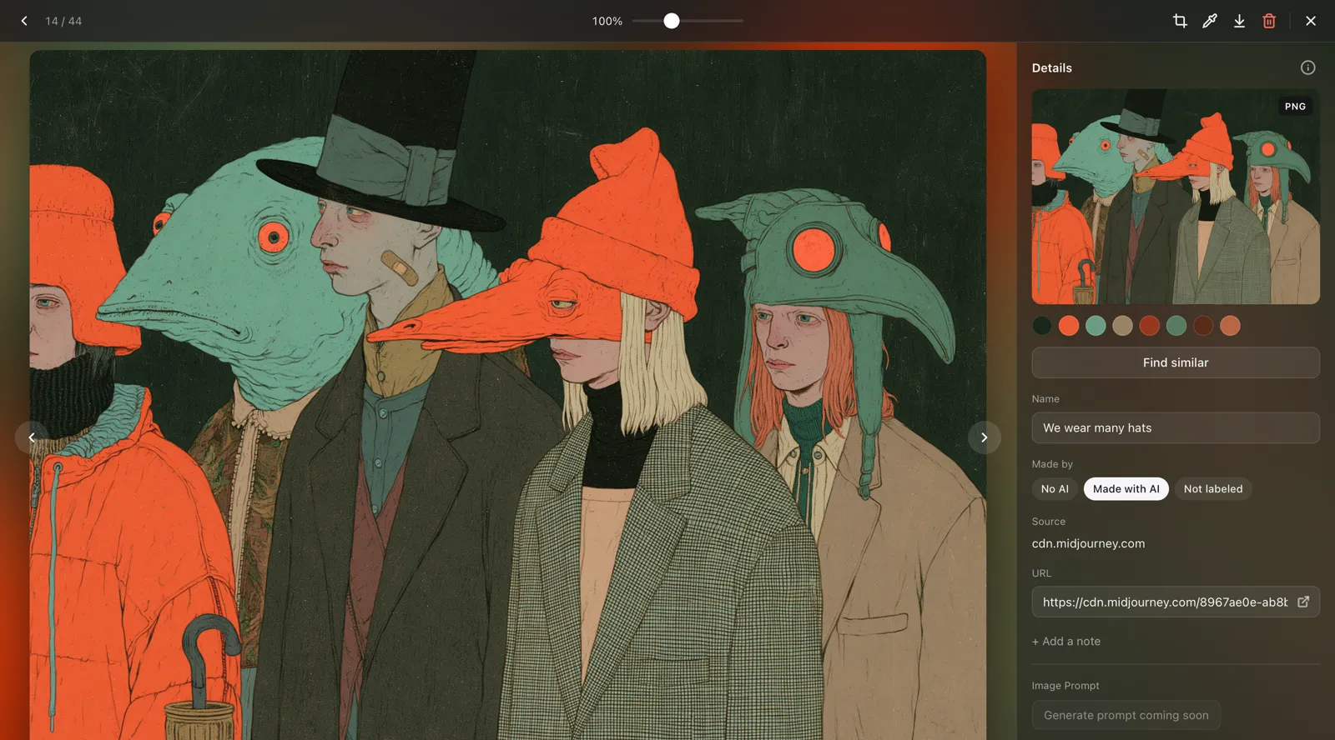
Task: Select the light teal color swatch
Action: 1096,326
